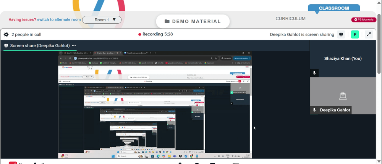Click the Recording 5:28 indicator
This screenshot has width=382, height=164.
[155, 34]
